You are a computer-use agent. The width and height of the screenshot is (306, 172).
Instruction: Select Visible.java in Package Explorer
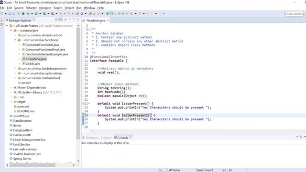pos(33,64)
